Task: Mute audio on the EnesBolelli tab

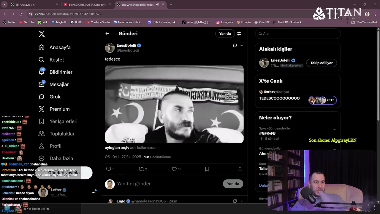Action: [158, 5]
